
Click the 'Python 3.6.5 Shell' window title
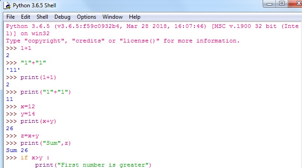point(34,5)
